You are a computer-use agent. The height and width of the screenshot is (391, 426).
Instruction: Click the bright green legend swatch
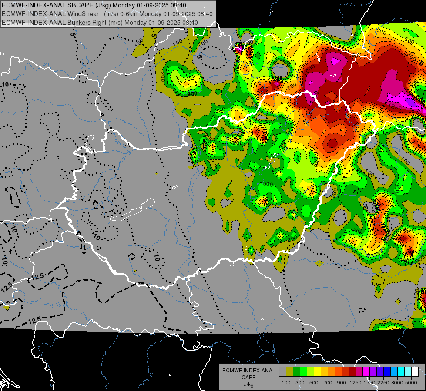[303, 371]
